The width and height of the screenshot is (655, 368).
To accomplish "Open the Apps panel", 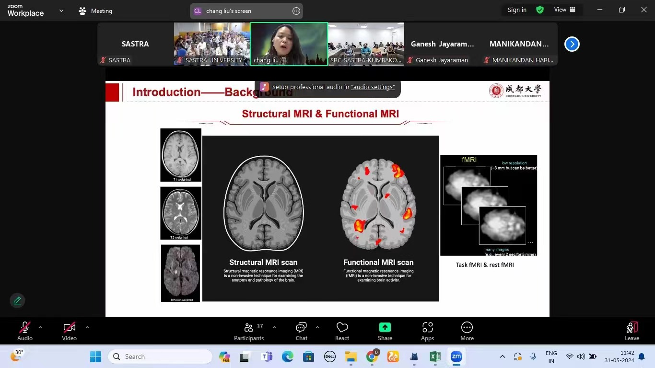I will pyautogui.click(x=427, y=331).
